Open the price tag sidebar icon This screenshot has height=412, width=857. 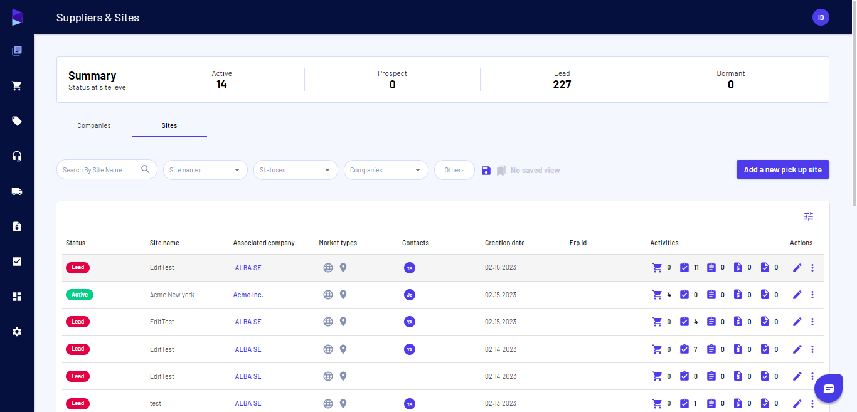tap(17, 121)
